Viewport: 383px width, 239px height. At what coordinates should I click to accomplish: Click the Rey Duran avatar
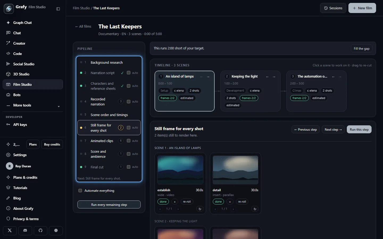point(10,166)
